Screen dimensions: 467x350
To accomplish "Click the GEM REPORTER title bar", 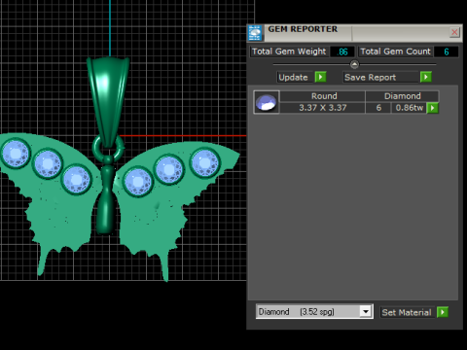I will click(355, 32).
